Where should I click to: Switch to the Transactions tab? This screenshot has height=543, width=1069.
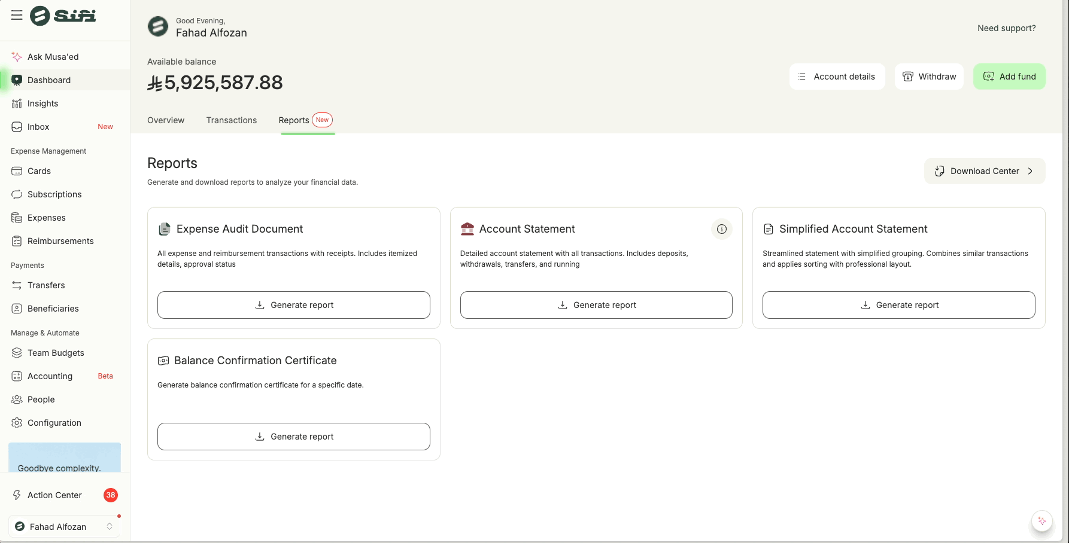[231, 120]
